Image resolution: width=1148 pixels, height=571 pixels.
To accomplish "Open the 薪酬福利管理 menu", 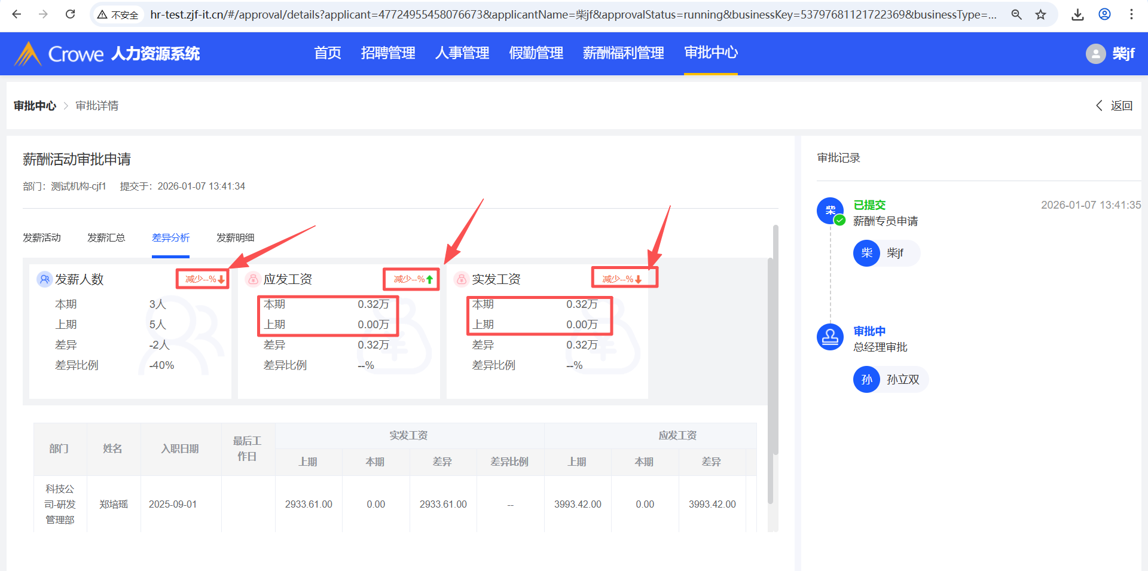I will pyautogui.click(x=624, y=53).
